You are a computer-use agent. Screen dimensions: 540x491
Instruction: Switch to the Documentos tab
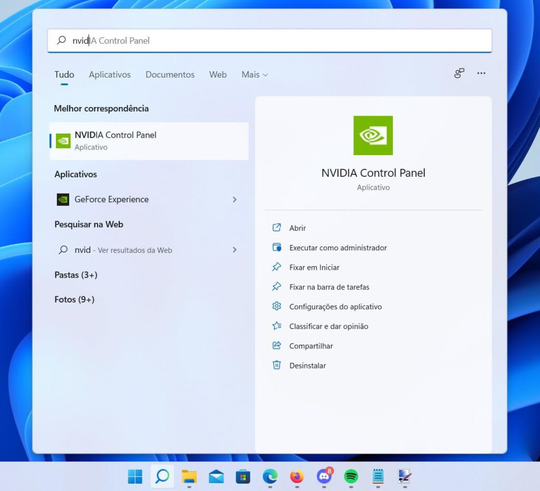[170, 74]
